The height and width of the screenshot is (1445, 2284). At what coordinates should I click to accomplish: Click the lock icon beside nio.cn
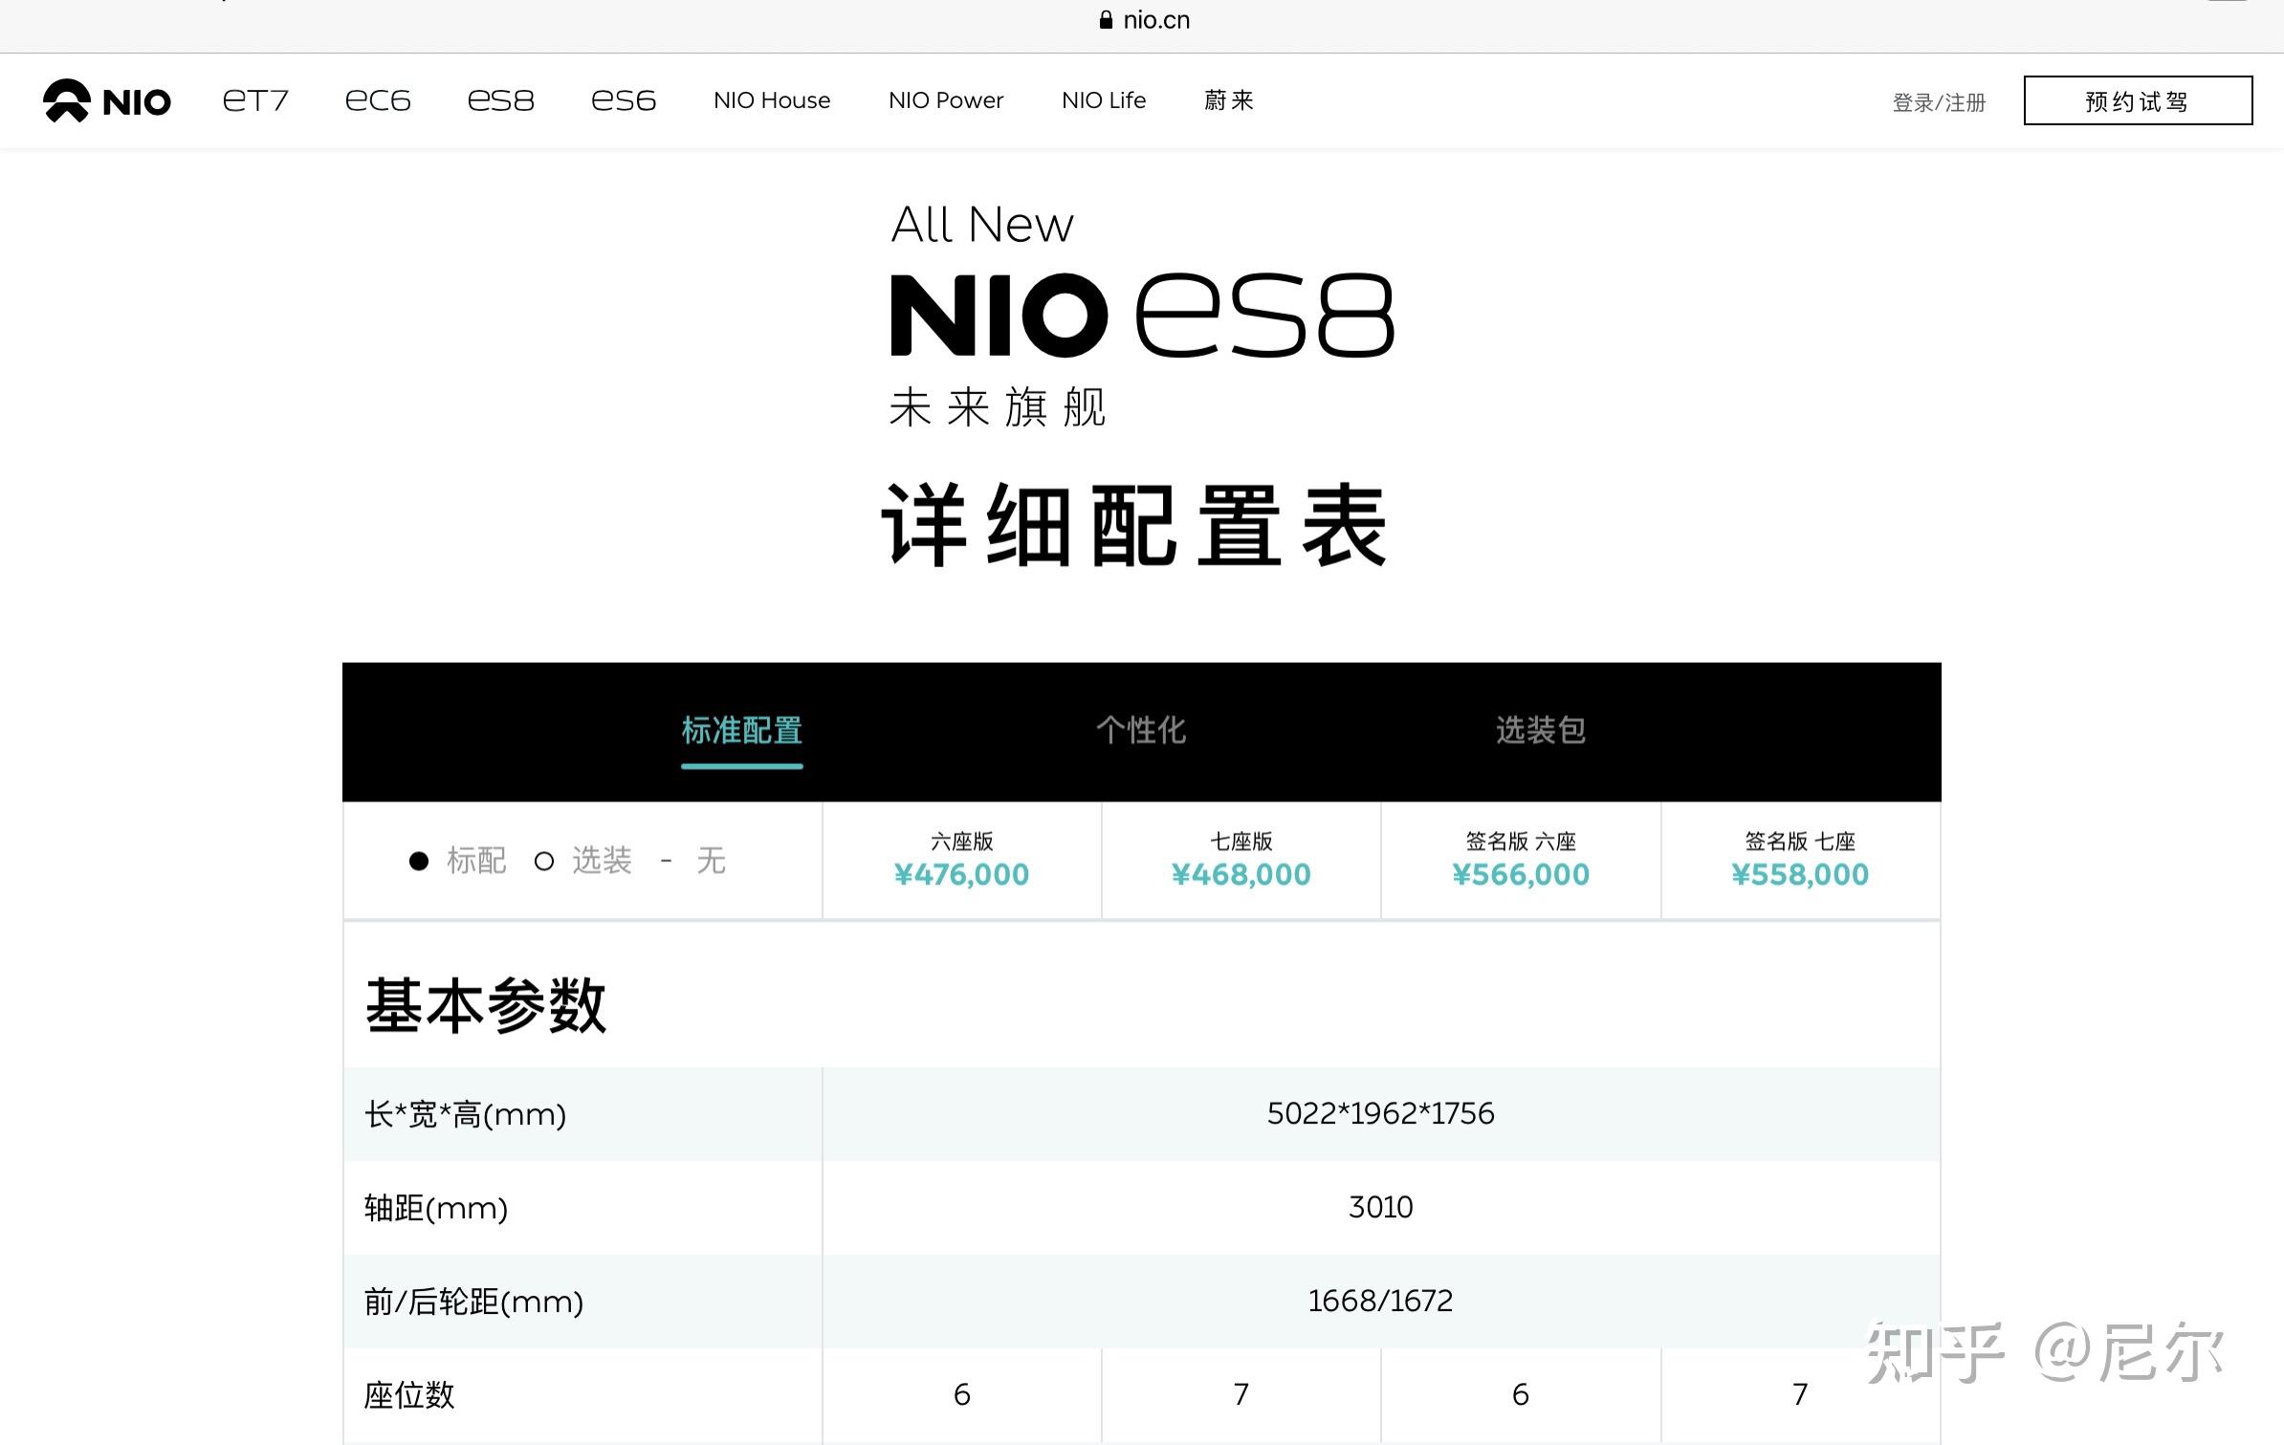click(1106, 20)
